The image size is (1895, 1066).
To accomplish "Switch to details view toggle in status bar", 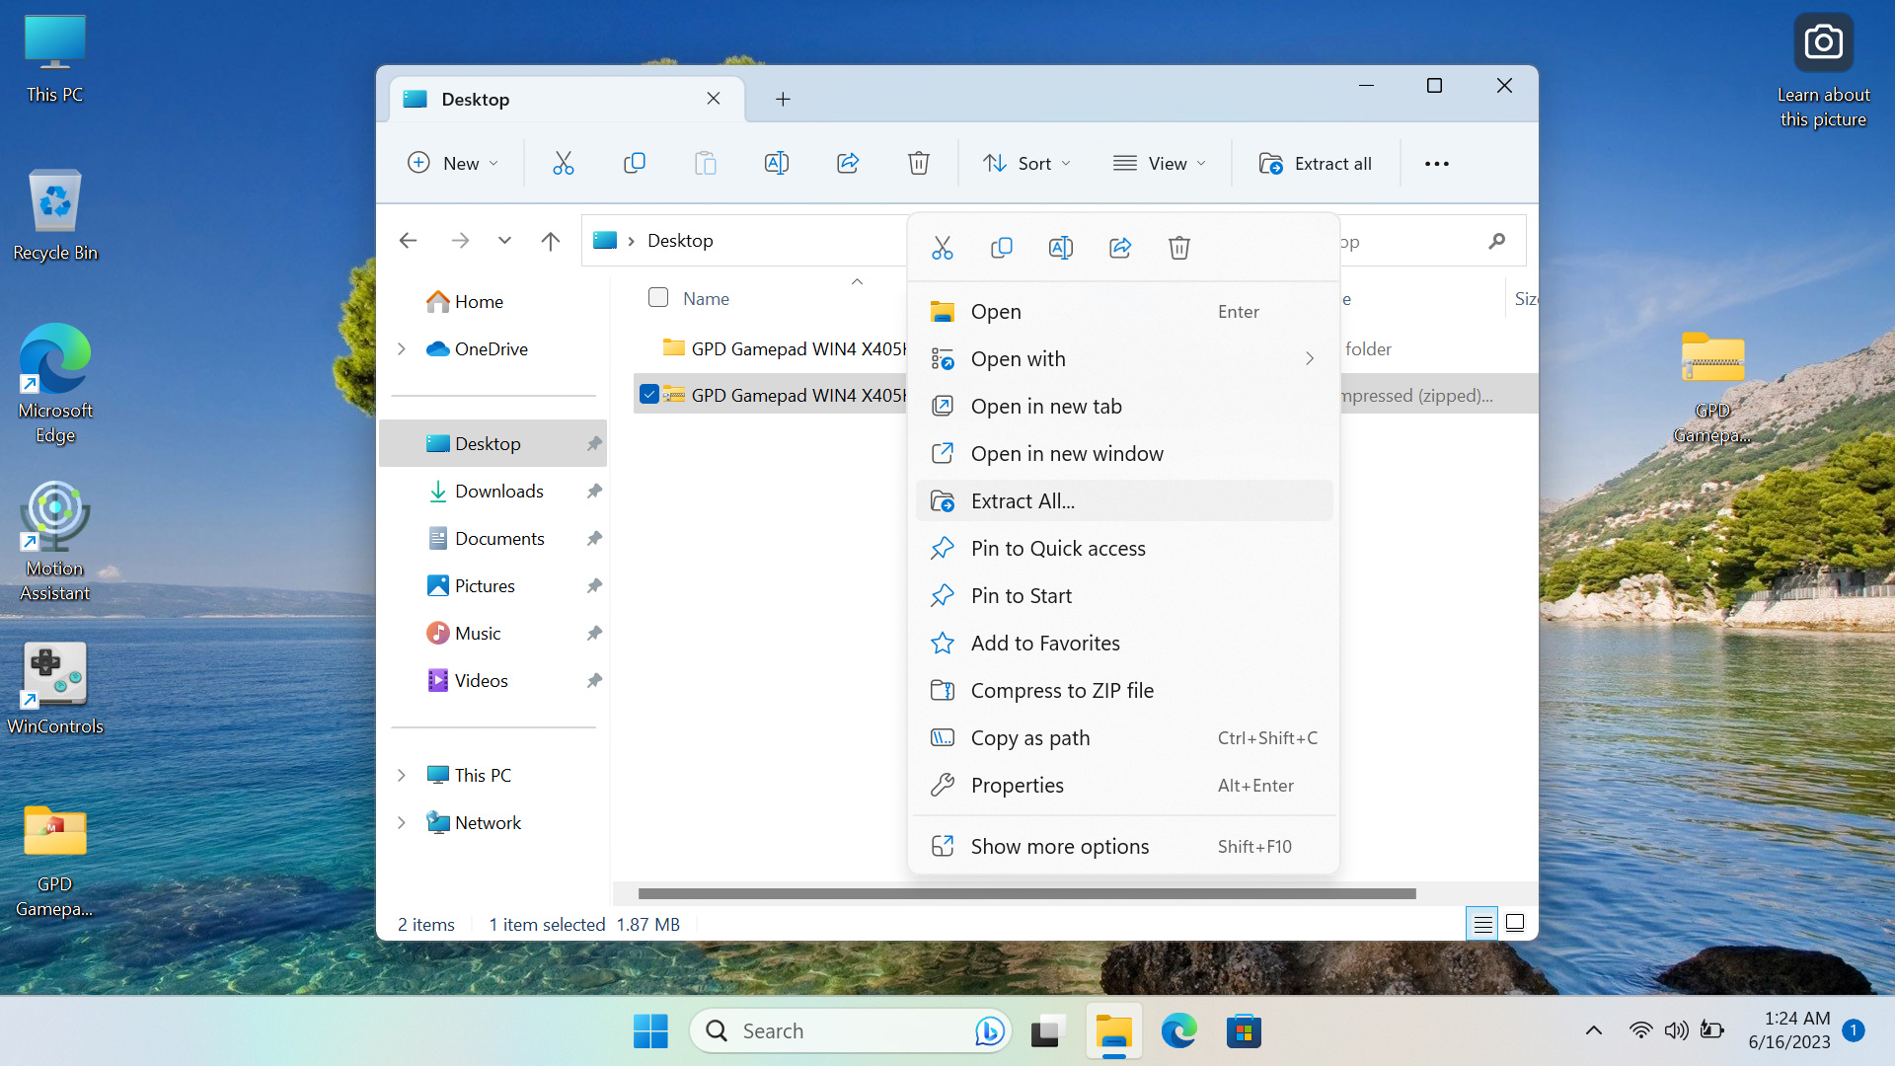I will pyautogui.click(x=1482, y=924).
